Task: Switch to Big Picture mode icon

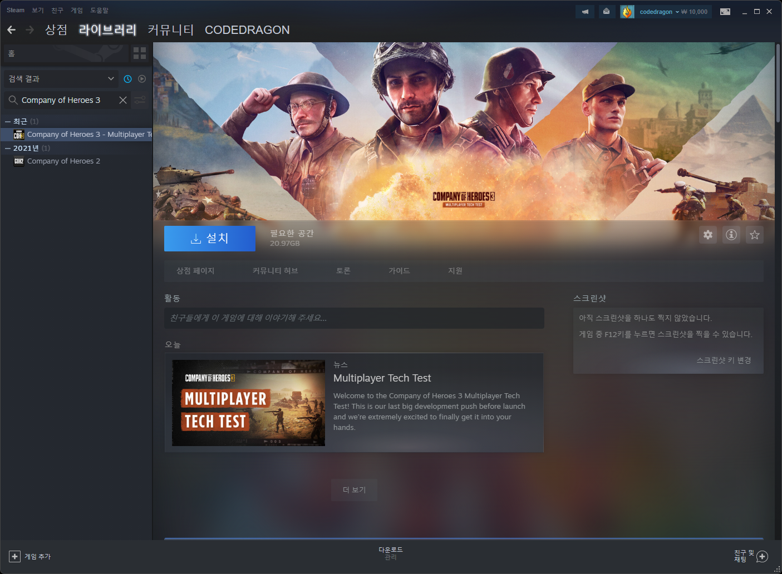Action: [725, 12]
